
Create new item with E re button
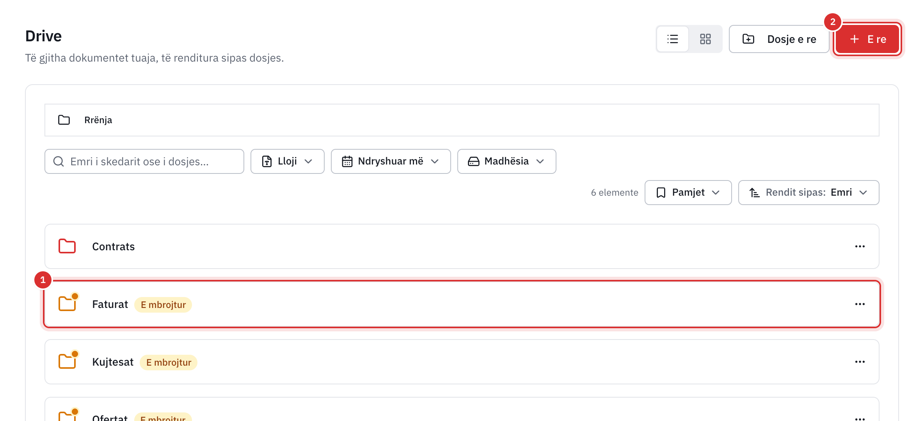(x=867, y=39)
